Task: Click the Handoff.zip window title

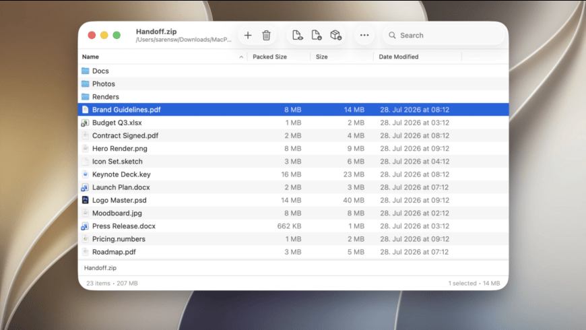Action: pos(156,32)
